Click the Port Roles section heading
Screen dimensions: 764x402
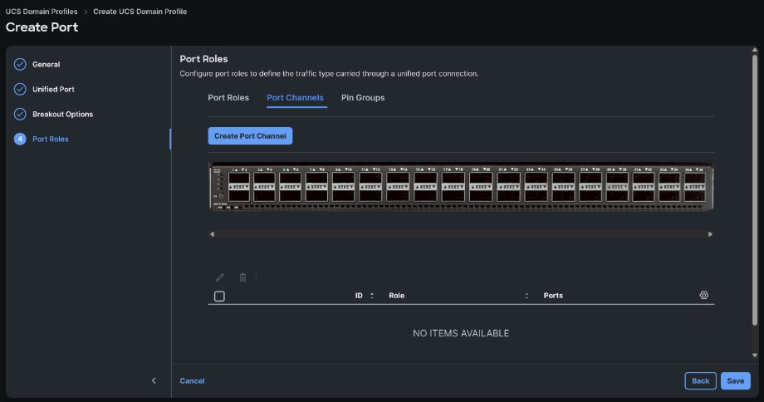(x=203, y=59)
